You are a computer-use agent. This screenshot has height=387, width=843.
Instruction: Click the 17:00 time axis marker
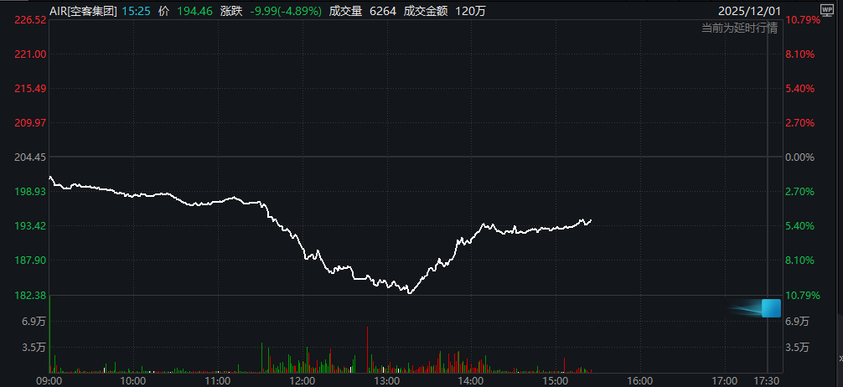tap(724, 380)
